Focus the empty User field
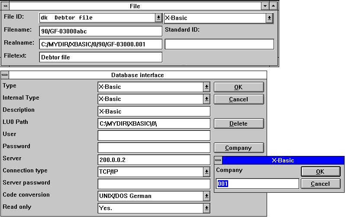This screenshot has height=217, width=345. coord(154,136)
